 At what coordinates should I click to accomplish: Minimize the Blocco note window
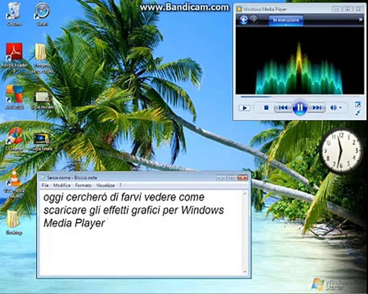221,178
